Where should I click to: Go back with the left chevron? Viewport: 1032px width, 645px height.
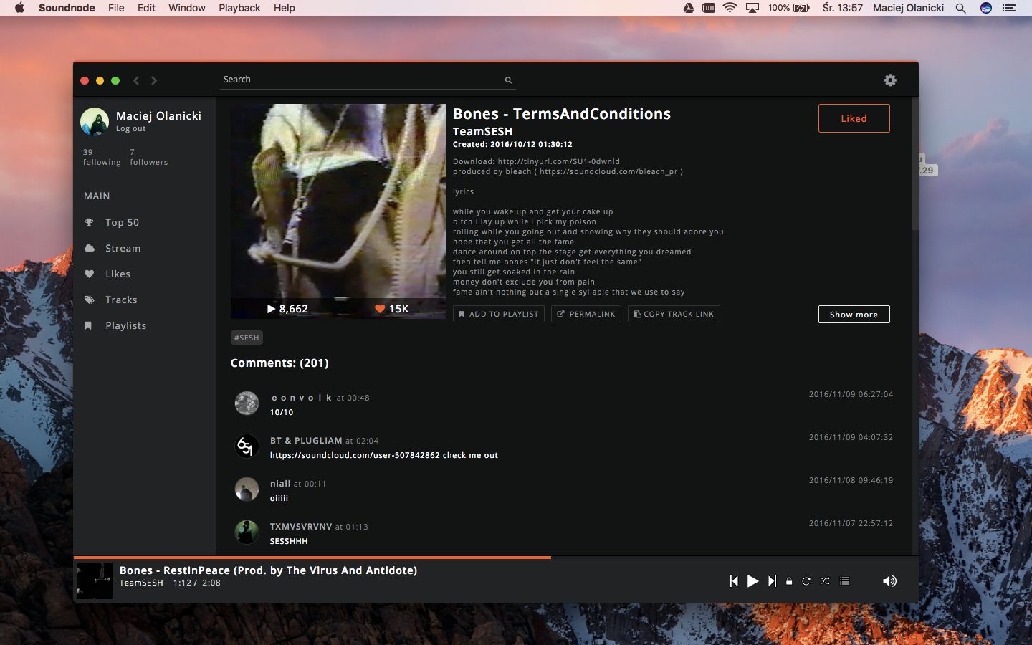point(136,80)
